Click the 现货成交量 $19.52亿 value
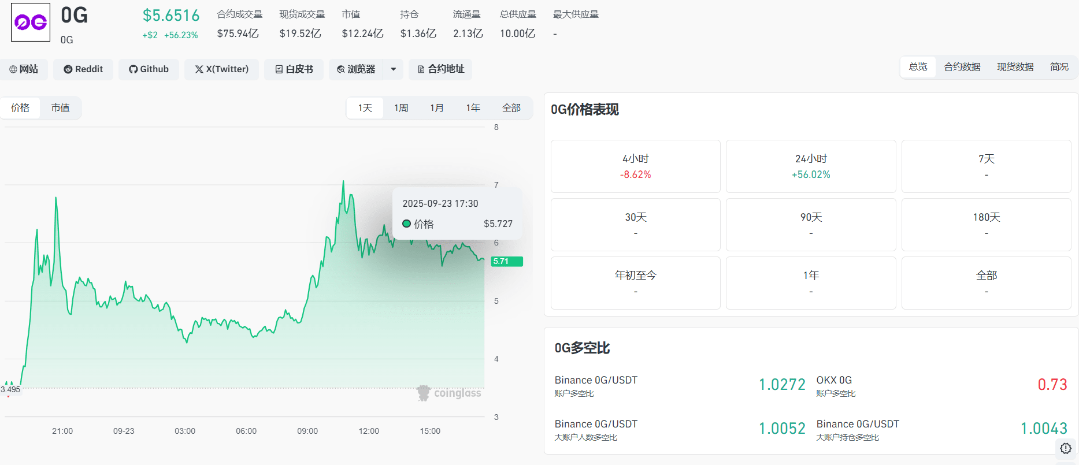1079x465 pixels. 300,34
